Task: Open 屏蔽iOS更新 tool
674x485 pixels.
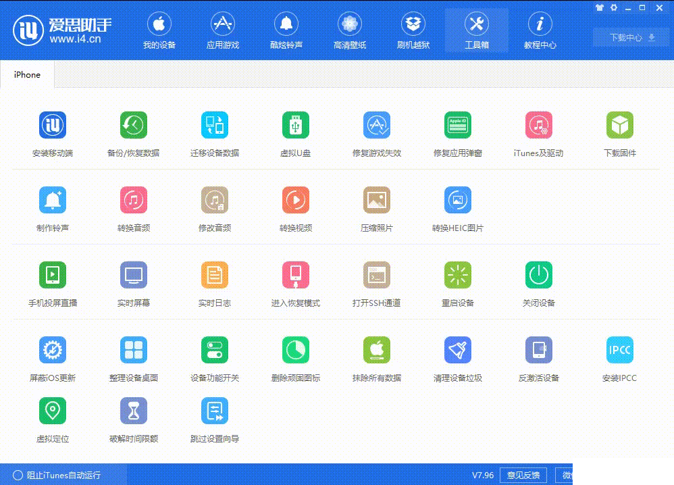Action: tap(53, 350)
